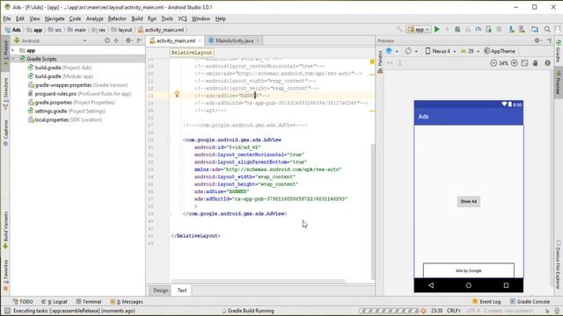Click Scroll from Source target icon
This screenshot has height=316, width=563.
[107, 40]
